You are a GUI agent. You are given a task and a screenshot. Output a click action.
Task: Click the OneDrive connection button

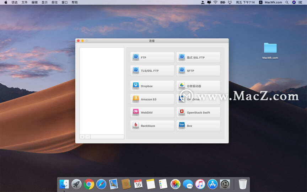198,99
